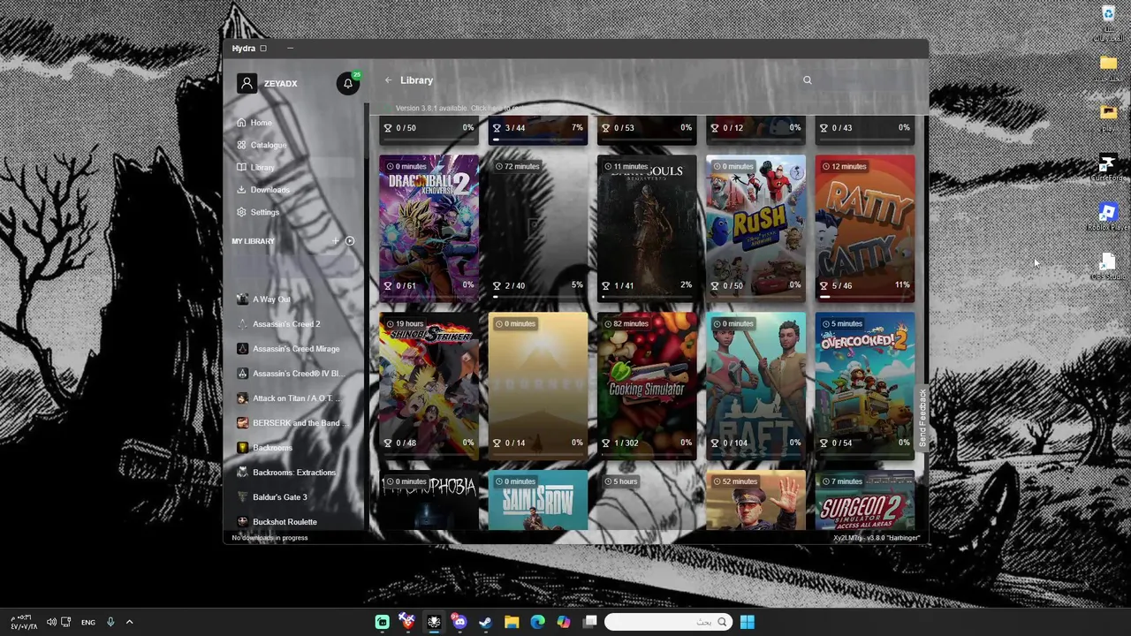
Task: Select Backrooms in the sidebar list
Action: click(x=294, y=448)
